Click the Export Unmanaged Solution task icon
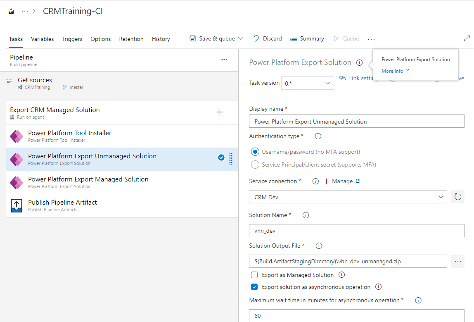Image resolution: width=474 pixels, height=322 pixels. click(x=17, y=160)
